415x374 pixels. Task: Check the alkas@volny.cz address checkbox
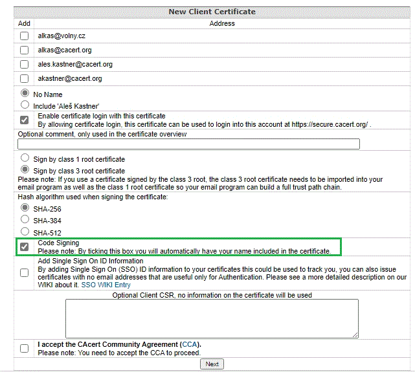click(x=25, y=36)
